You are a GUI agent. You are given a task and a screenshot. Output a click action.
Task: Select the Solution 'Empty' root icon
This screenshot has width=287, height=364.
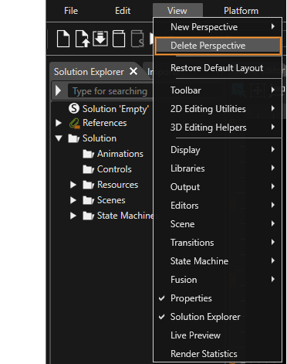(x=74, y=108)
